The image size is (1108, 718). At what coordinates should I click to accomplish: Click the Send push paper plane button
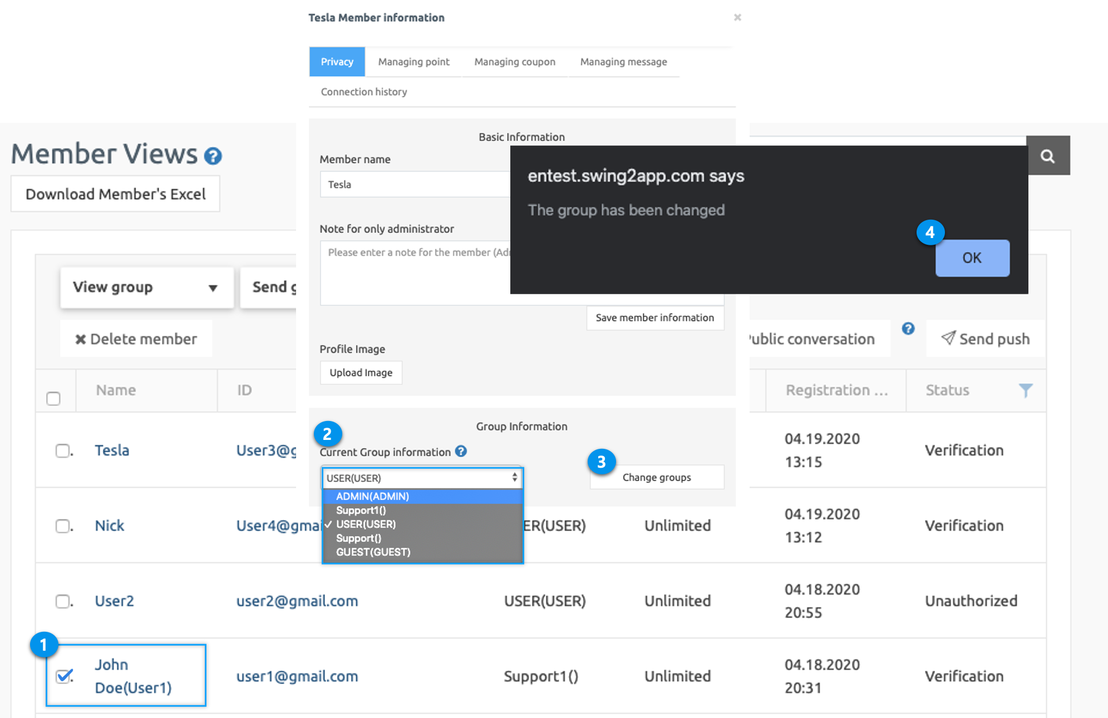(x=985, y=339)
